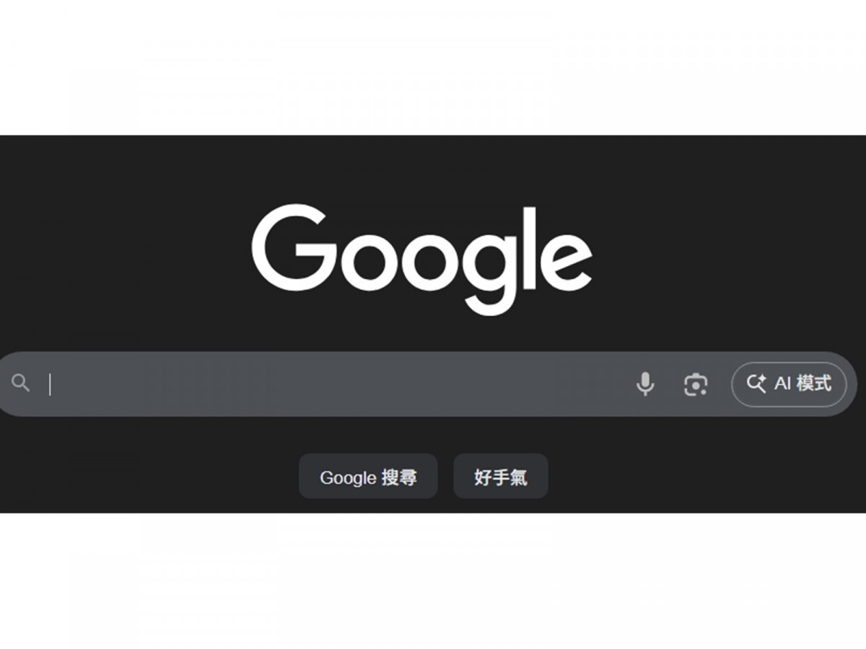Screen dimensions: 866x649
Task: Submit search via Google 搜尋
Action: tap(368, 476)
